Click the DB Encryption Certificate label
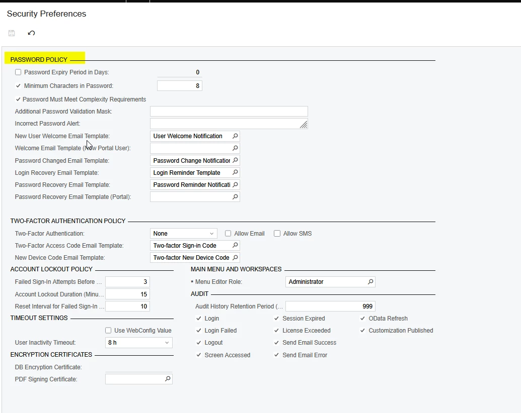521x413 pixels. pyautogui.click(x=48, y=367)
